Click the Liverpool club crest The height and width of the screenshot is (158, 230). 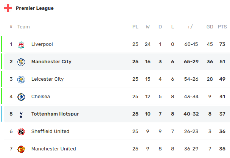(21, 44)
